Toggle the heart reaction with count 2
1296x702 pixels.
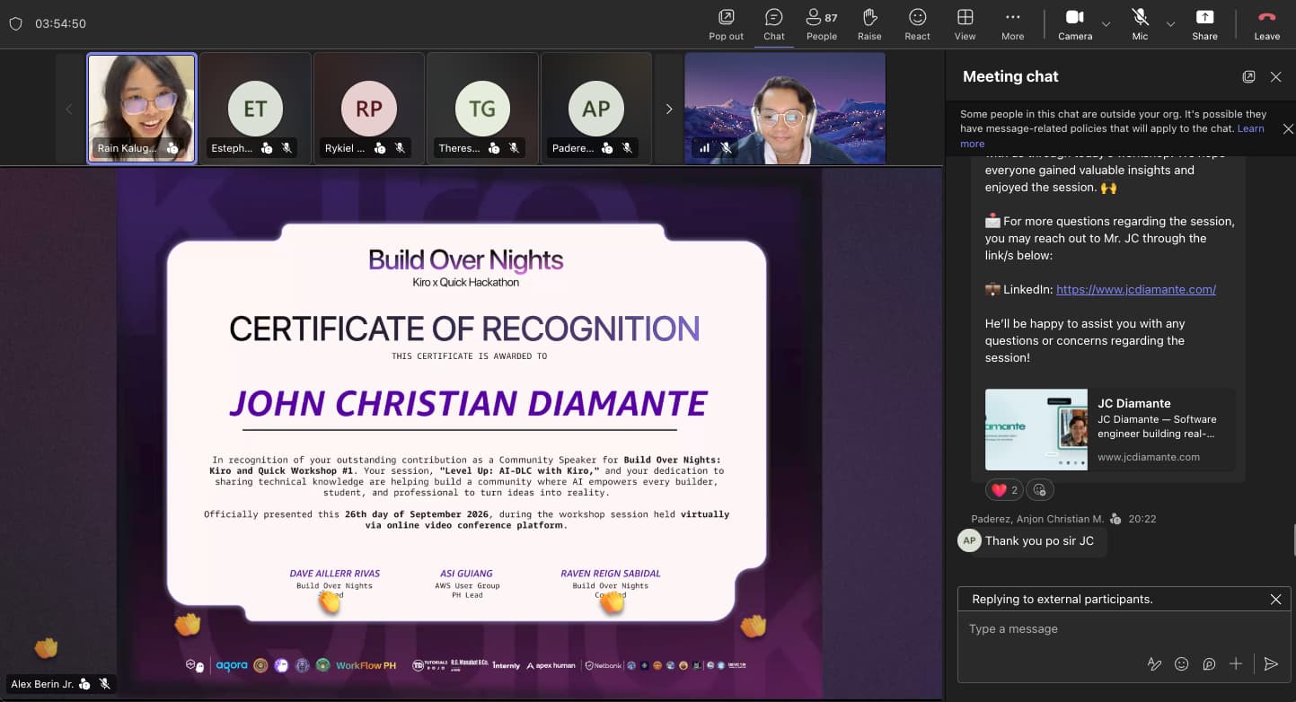1004,490
